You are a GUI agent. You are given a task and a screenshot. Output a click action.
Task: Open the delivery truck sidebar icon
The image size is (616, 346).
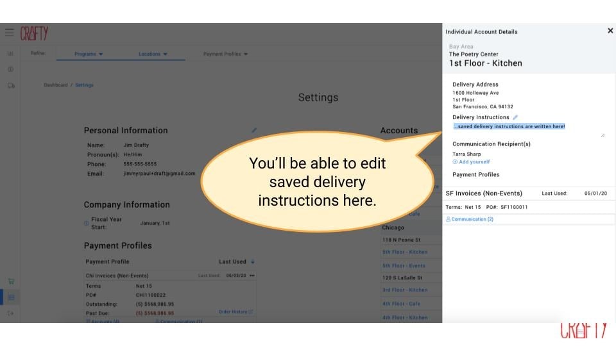(11, 85)
